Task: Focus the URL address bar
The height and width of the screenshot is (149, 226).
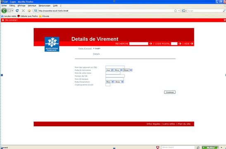Action: tap(105, 11)
